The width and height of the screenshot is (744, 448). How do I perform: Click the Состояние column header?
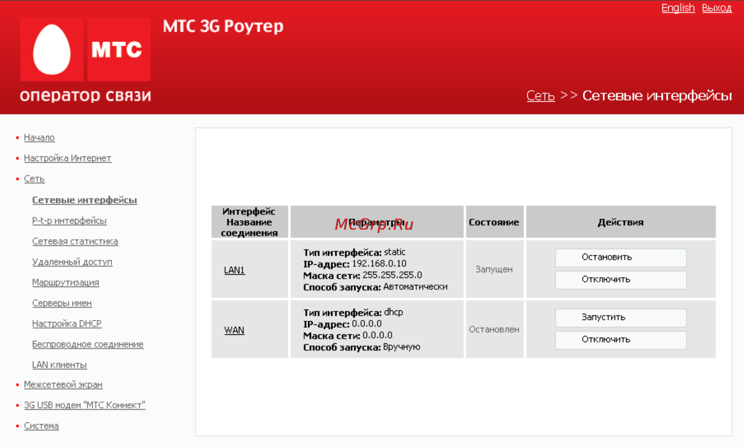pyautogui.click(x=494, y=222)
